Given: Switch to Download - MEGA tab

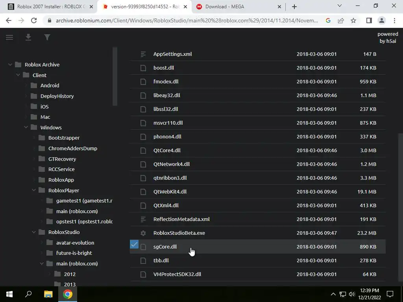Looking at the screenshot, I should [x=238, y=7].
